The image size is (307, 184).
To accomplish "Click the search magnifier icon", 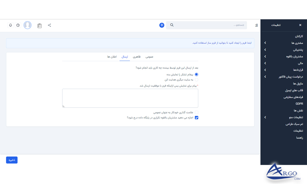I will (172, 25).
